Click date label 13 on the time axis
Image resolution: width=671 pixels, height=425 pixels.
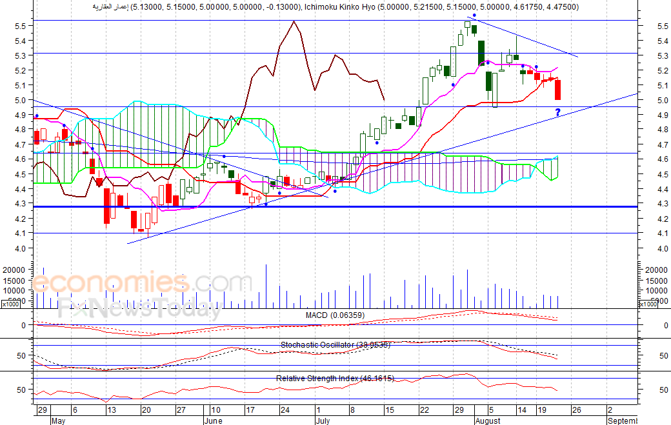tap(111, 410)
